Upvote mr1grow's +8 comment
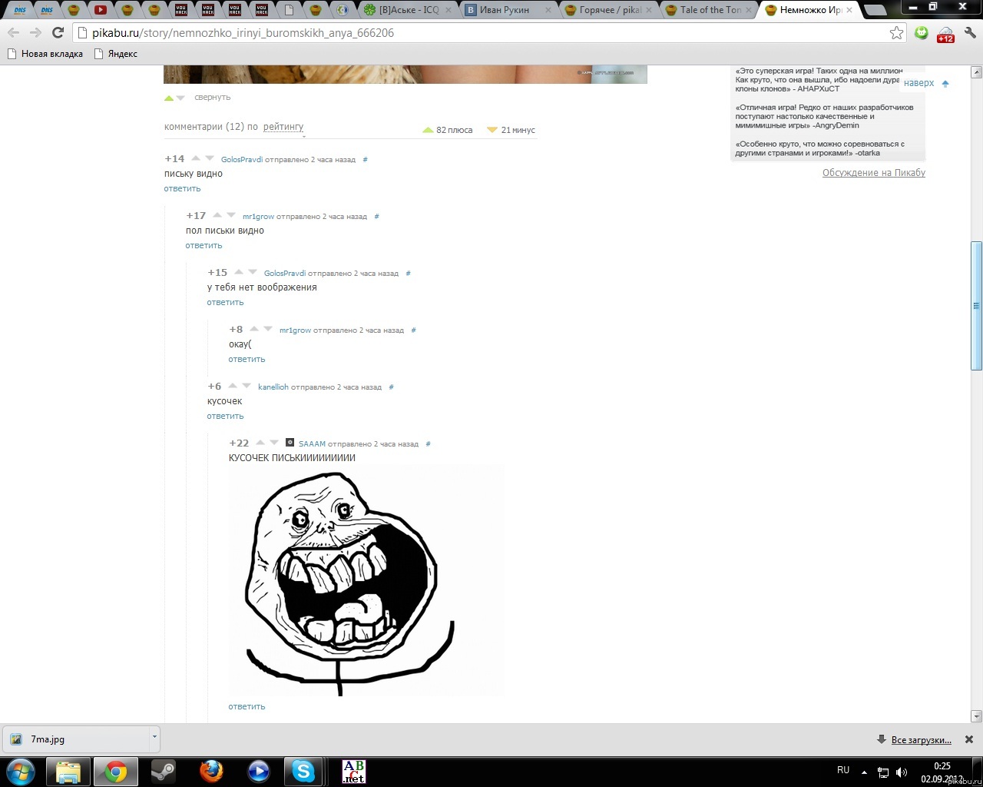 point(254,329)
